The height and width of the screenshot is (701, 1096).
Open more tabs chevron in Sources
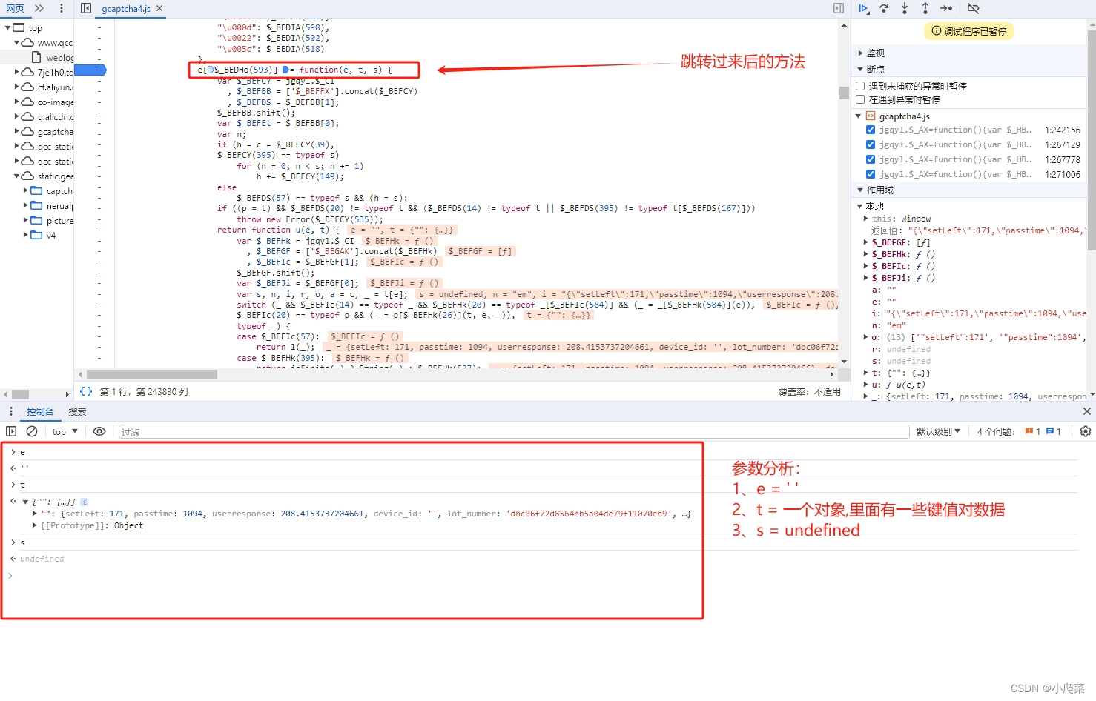[x=39, y=8]
